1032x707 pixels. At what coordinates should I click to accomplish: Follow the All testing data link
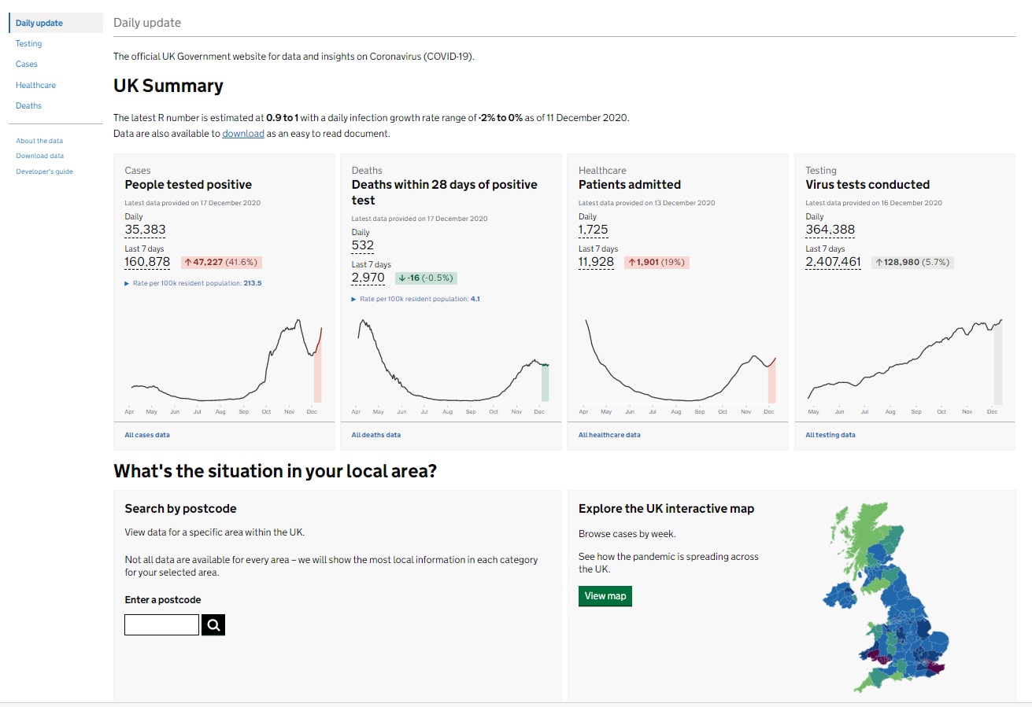[830, 435]
